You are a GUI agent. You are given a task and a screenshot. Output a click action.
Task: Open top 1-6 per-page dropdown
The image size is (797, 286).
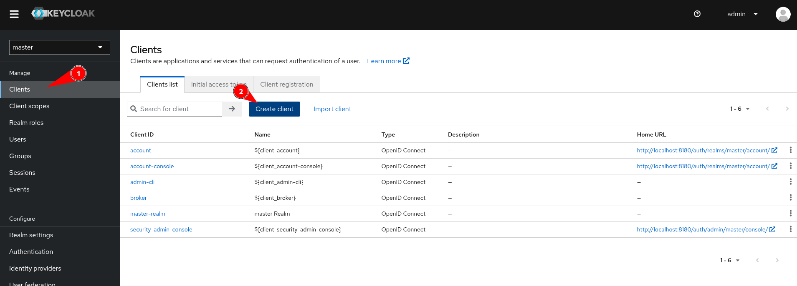pyautogui.click(x=740, y=109)
